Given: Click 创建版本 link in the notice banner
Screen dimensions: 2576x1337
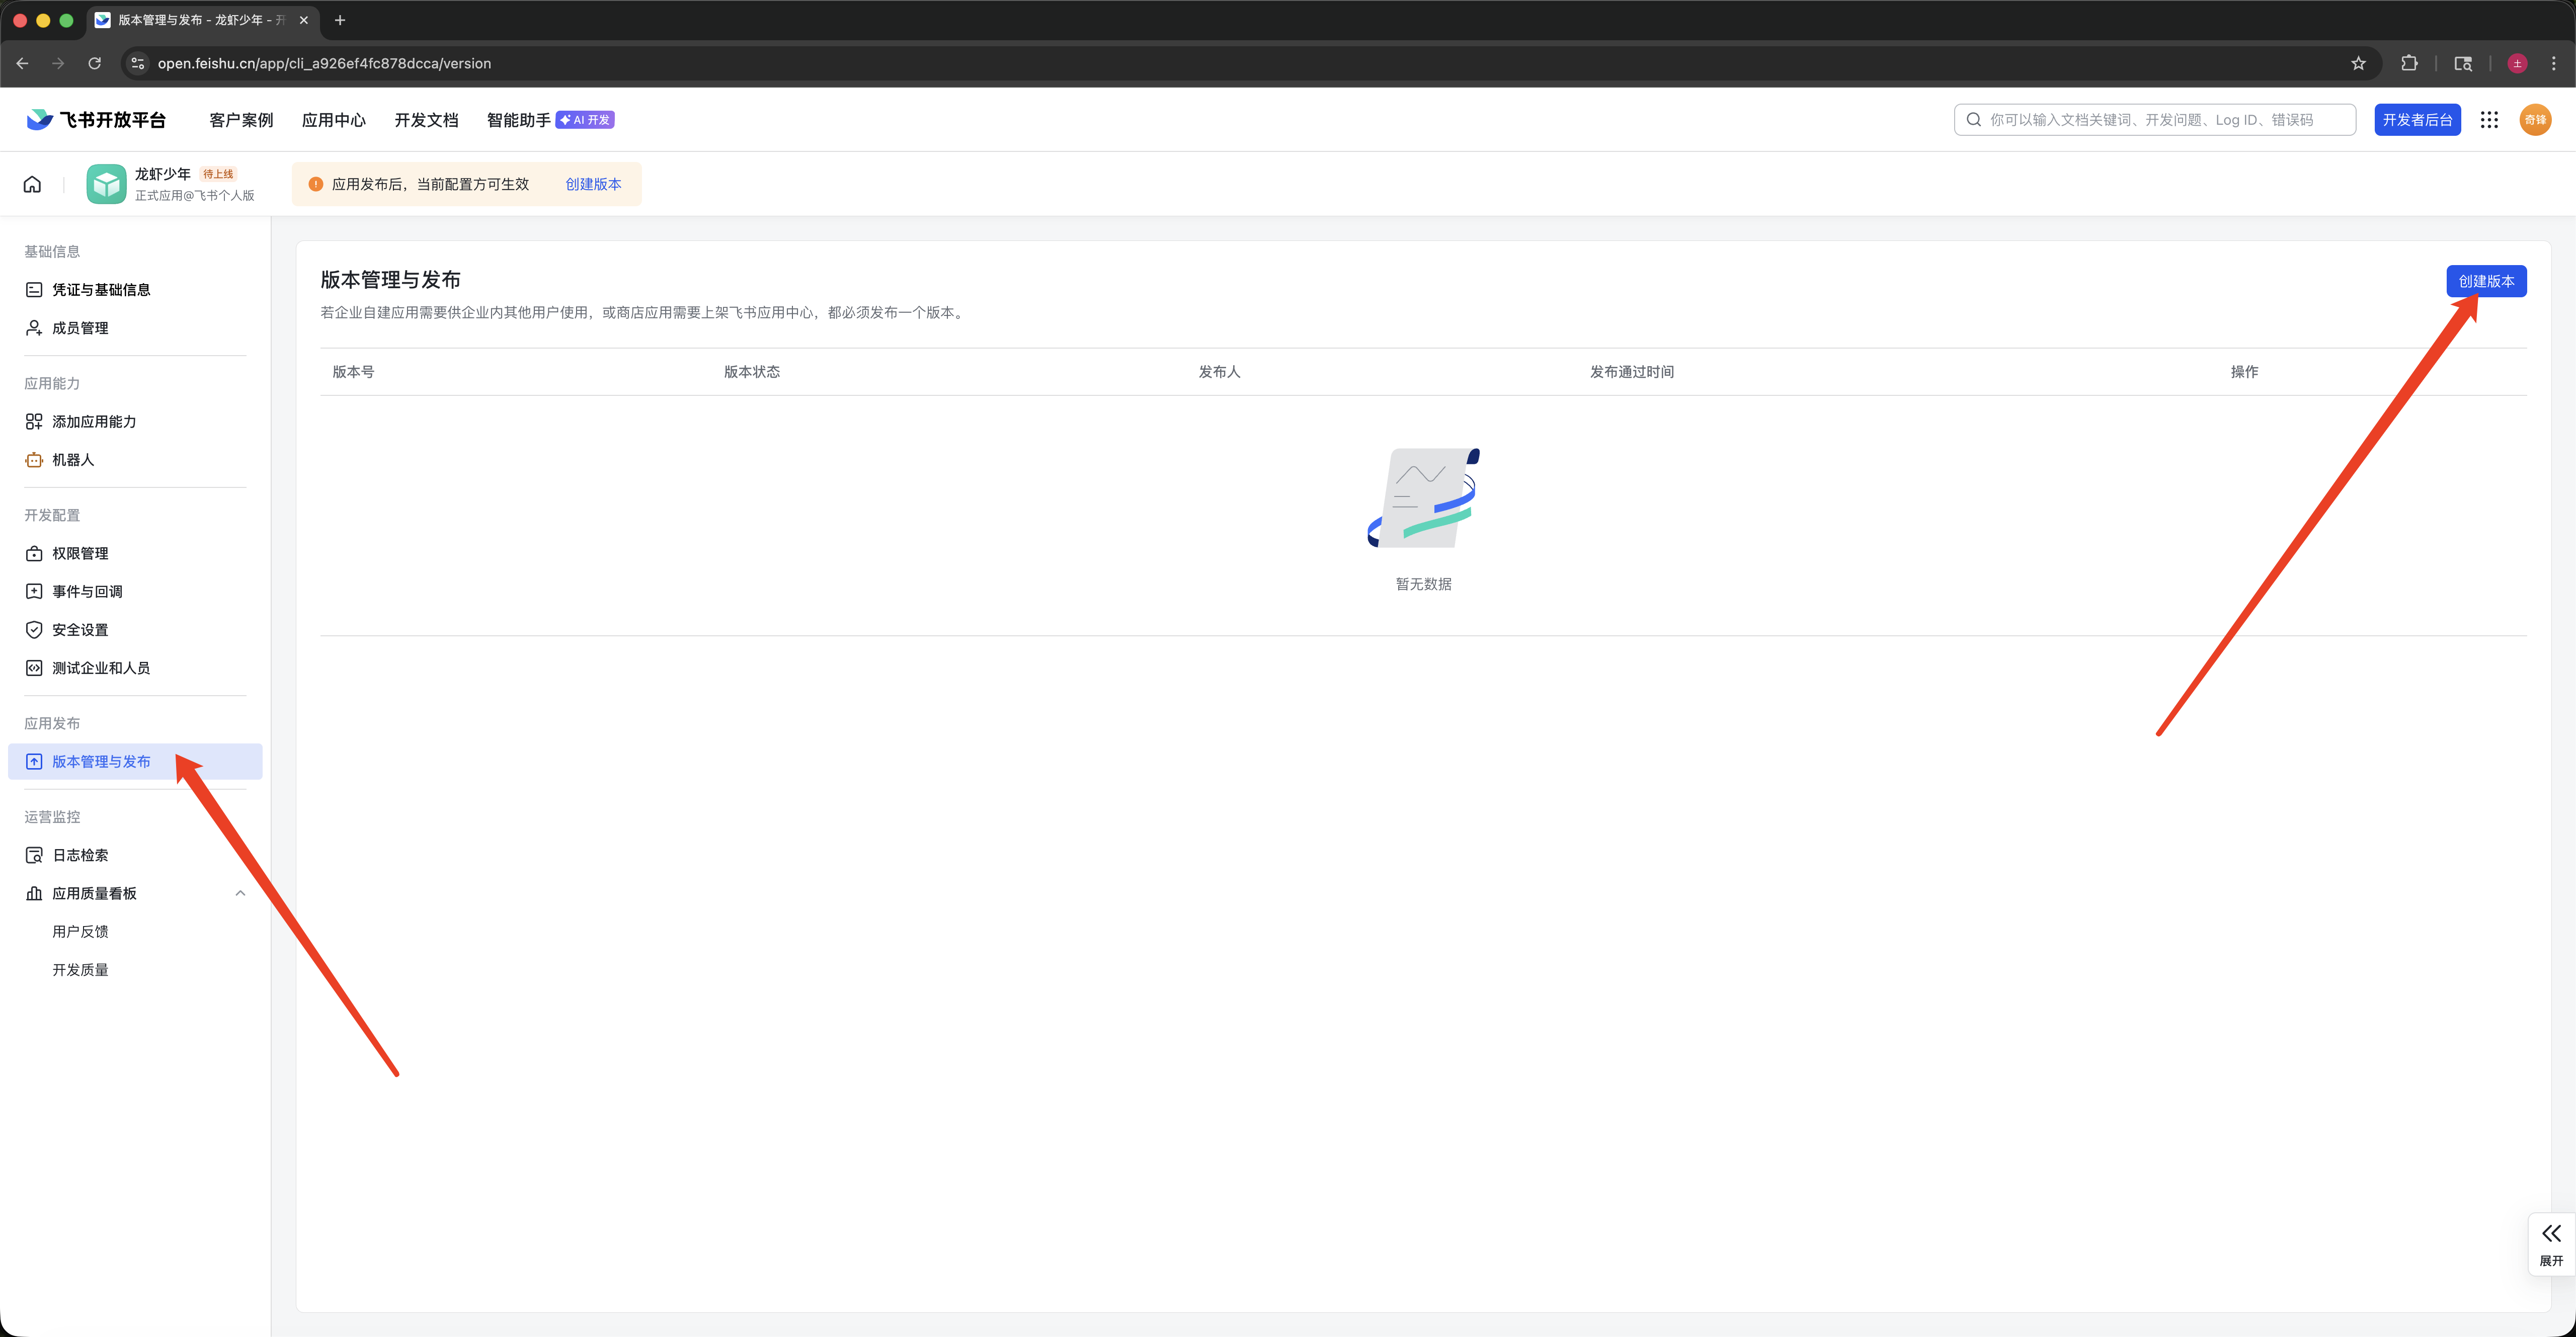Looking at the screenshot, I should click(x=593, y=184).
